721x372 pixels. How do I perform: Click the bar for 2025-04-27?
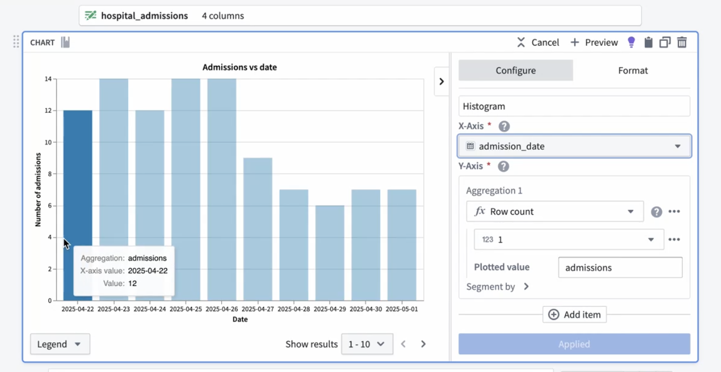(258, 229)
